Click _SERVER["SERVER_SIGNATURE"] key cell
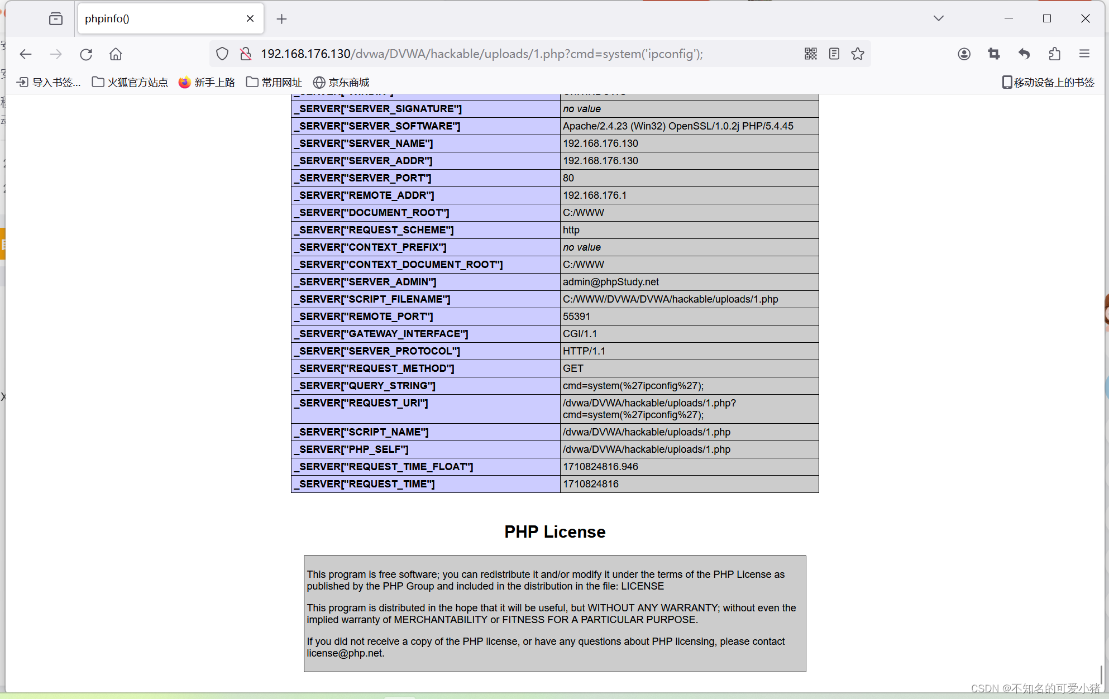Viewport: 1109px width, 699px height. (426, 109)
